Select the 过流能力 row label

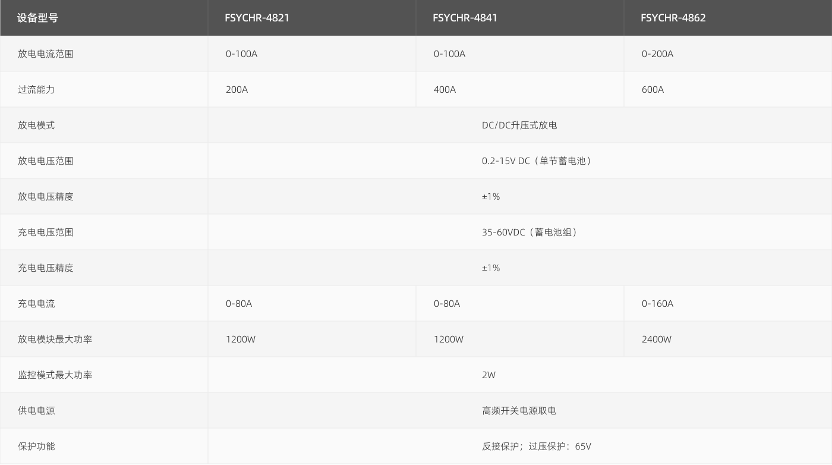36,90
